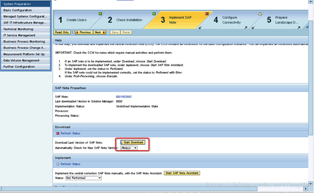Click the Help section header
The width and height of the screenshot is (314, 193).
181,41
